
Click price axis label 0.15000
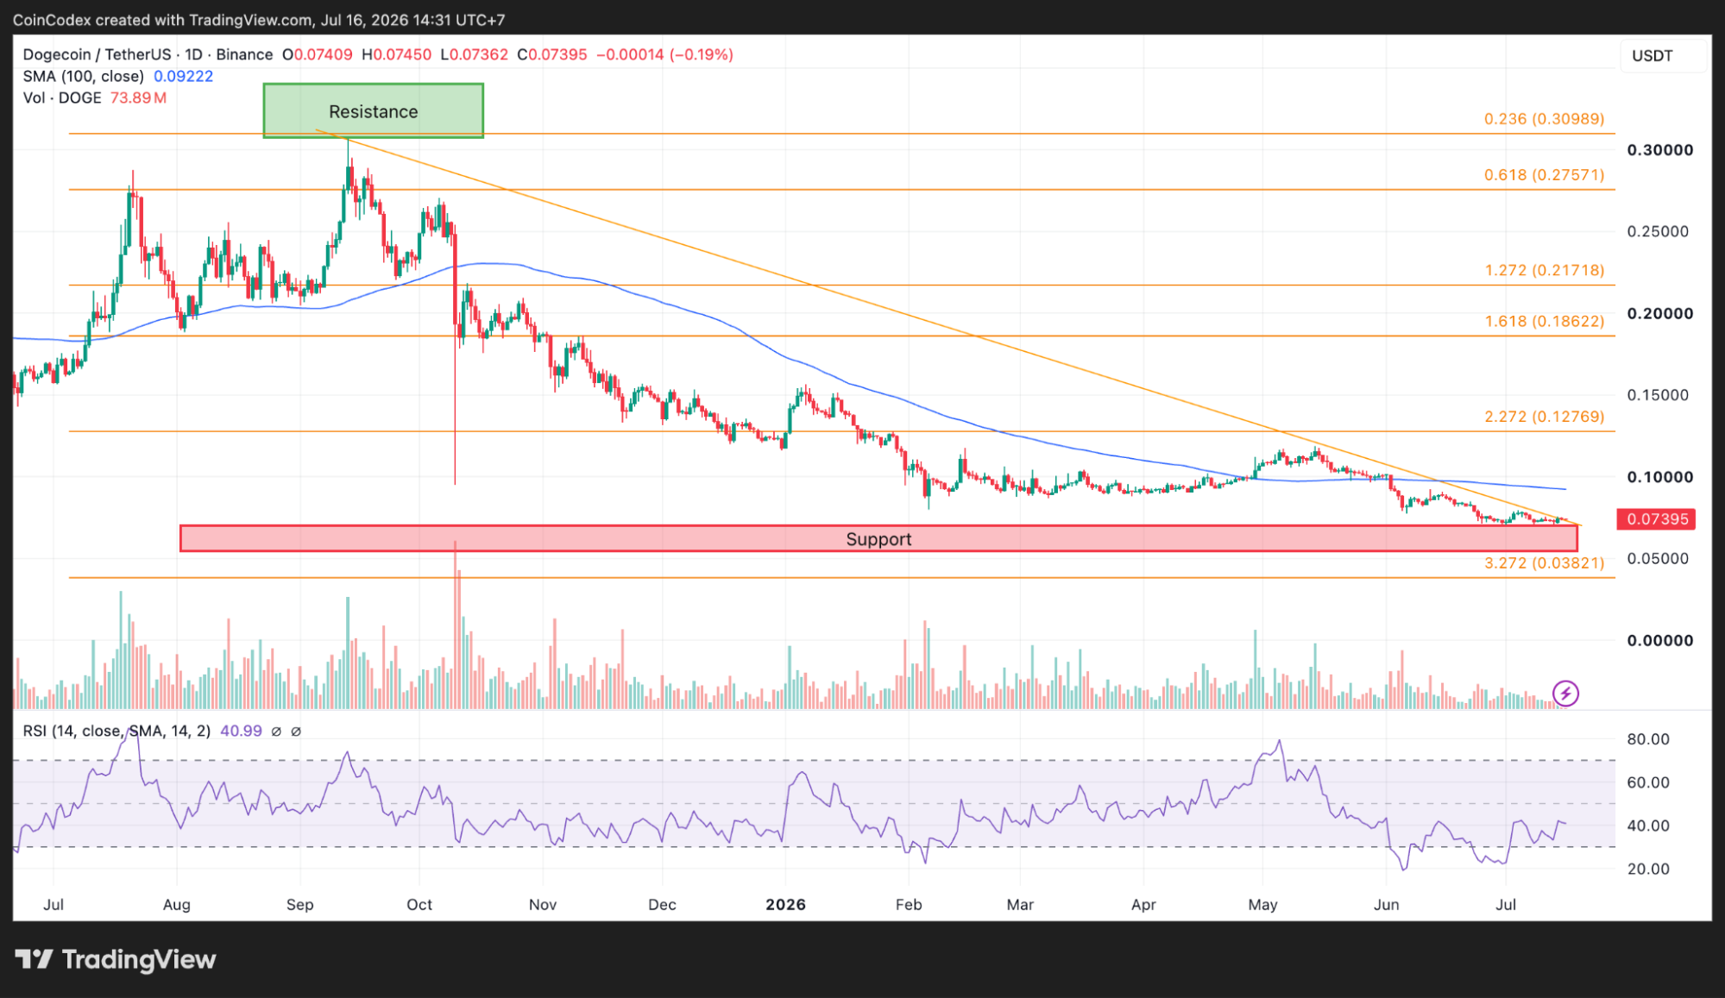tap(1658, 395)
